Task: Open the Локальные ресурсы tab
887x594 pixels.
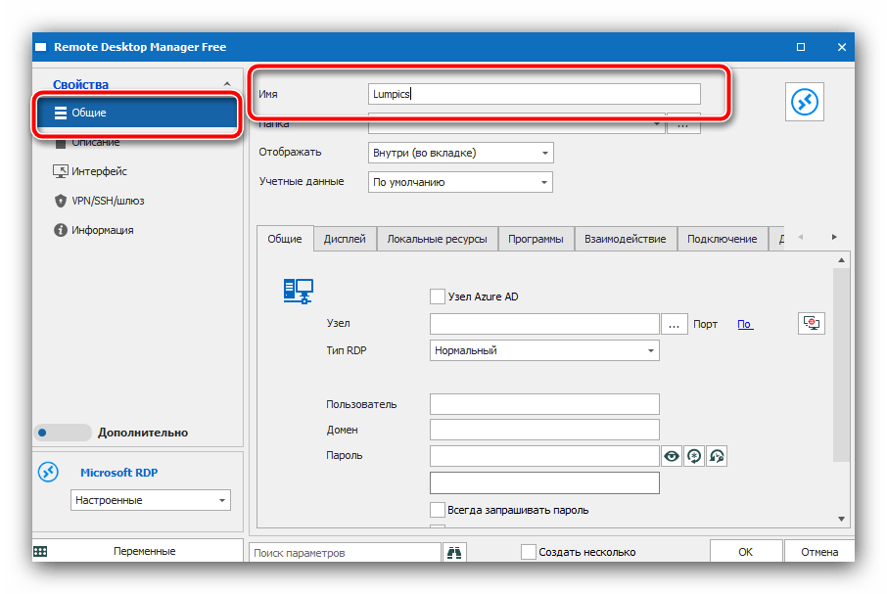Action: [x=437, y=239]
